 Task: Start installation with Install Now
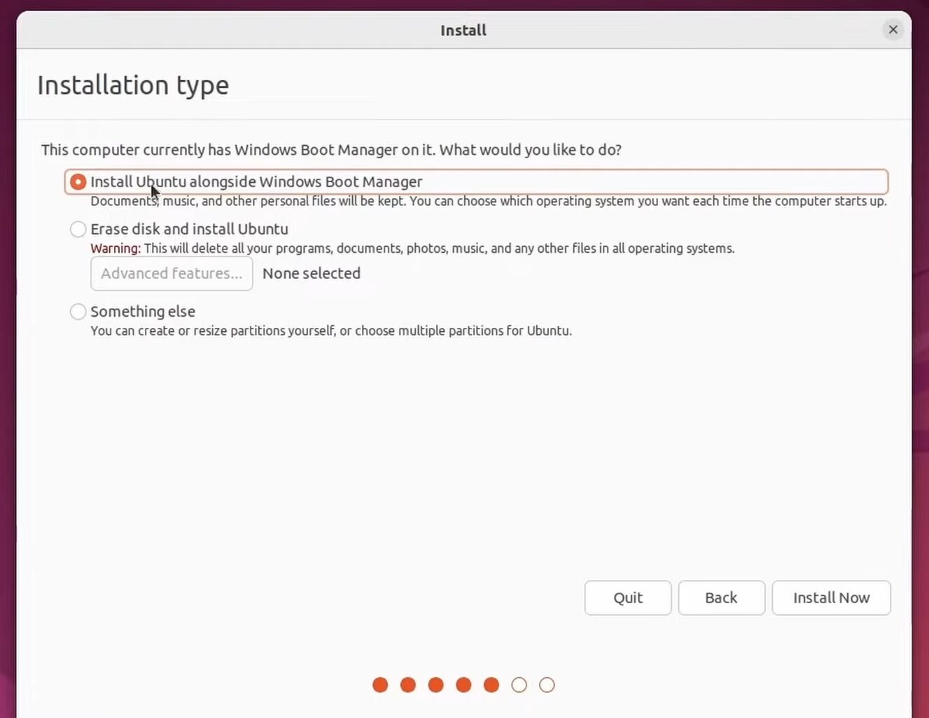tap(831, 598)
